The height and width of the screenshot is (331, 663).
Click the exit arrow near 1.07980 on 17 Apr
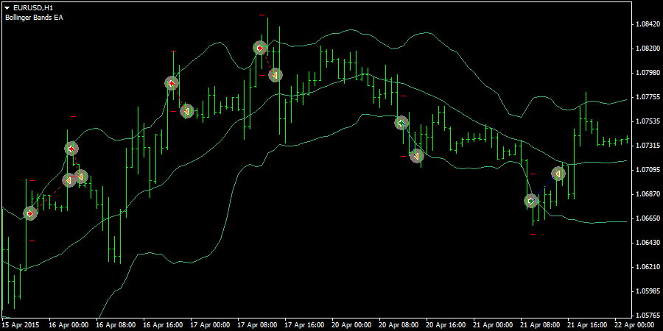pyautogui.click(x=276, y=75)
